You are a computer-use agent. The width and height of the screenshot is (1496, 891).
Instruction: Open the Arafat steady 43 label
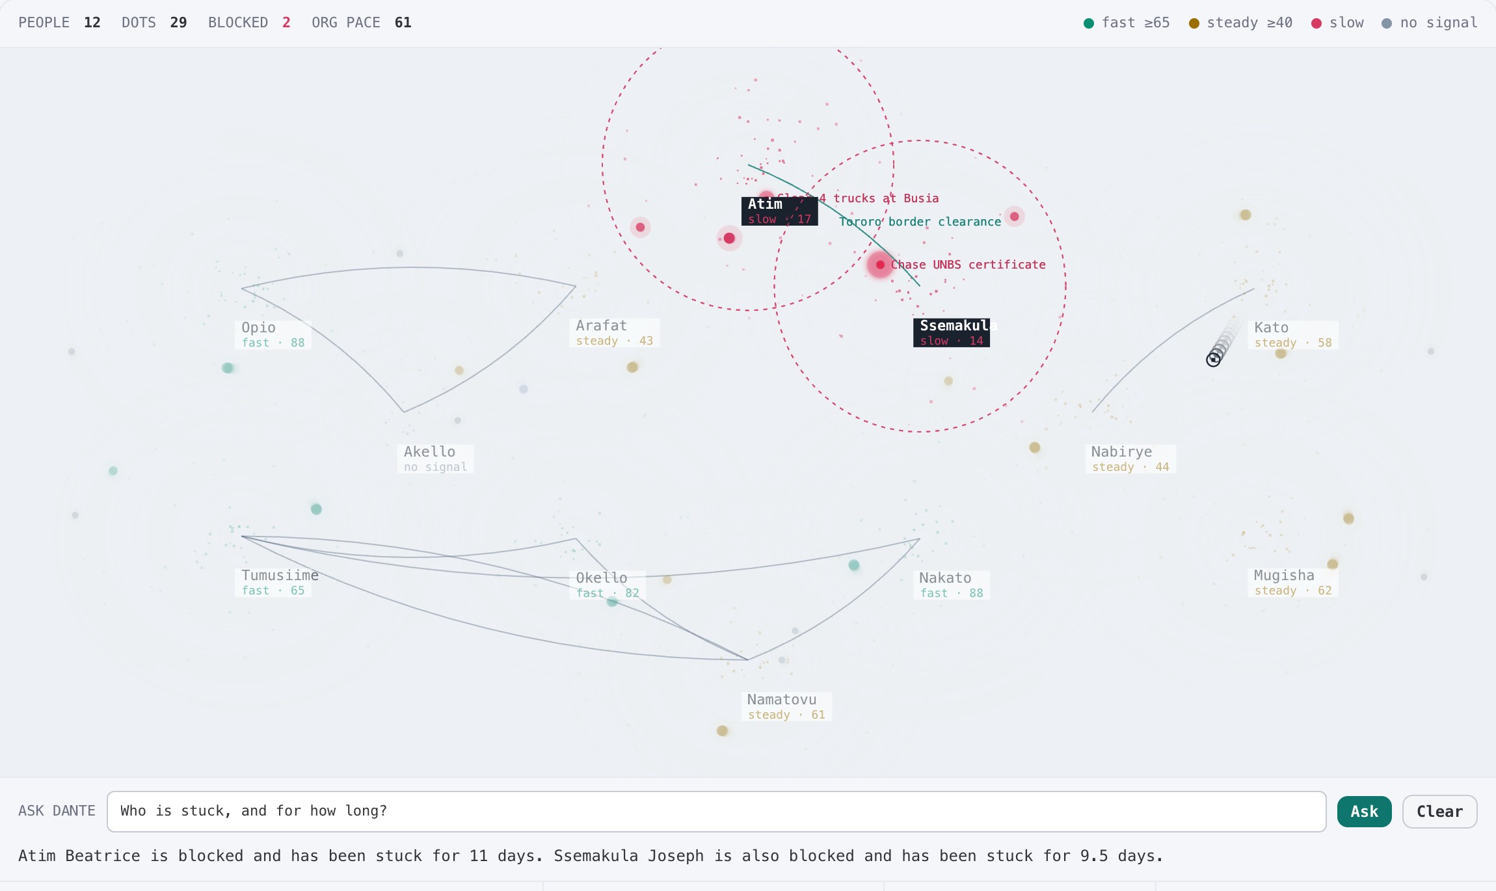point(614,332)
